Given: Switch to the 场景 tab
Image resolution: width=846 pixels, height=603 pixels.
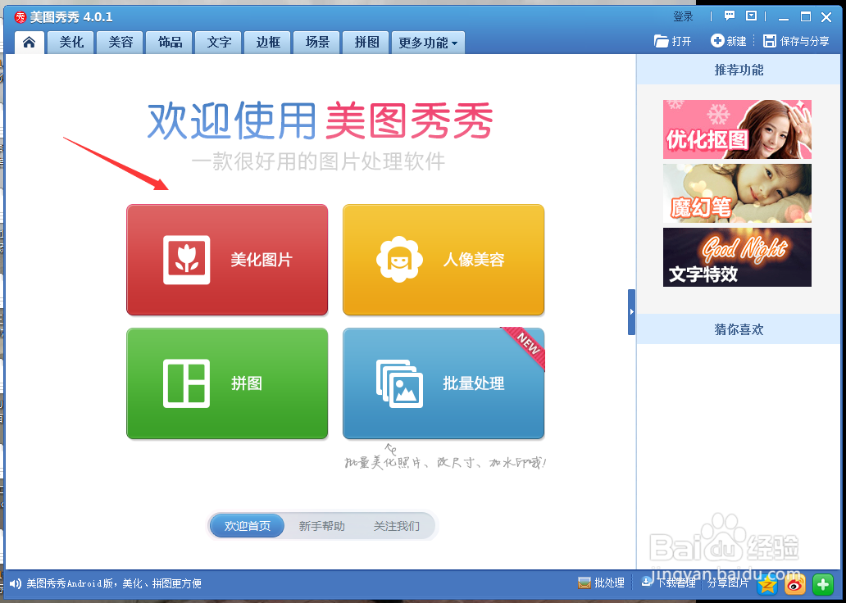Looking at the screenshot, I should [317, 42].
